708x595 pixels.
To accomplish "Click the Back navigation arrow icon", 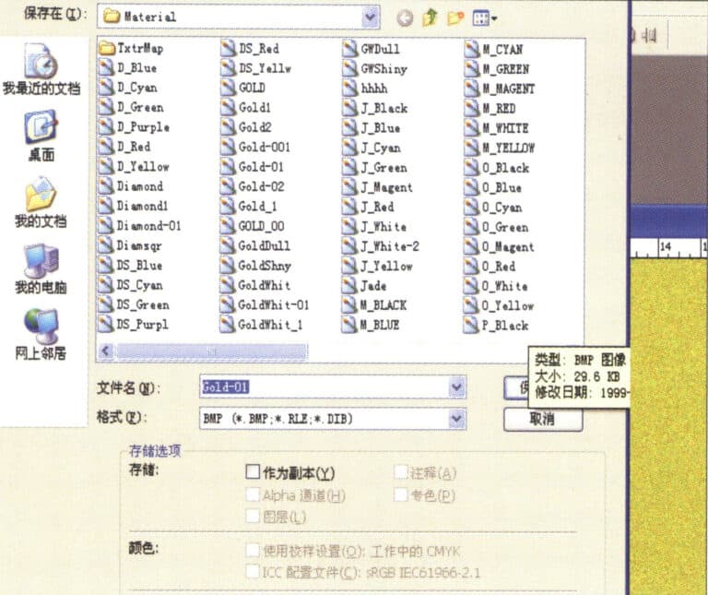I will coord(405,18).
